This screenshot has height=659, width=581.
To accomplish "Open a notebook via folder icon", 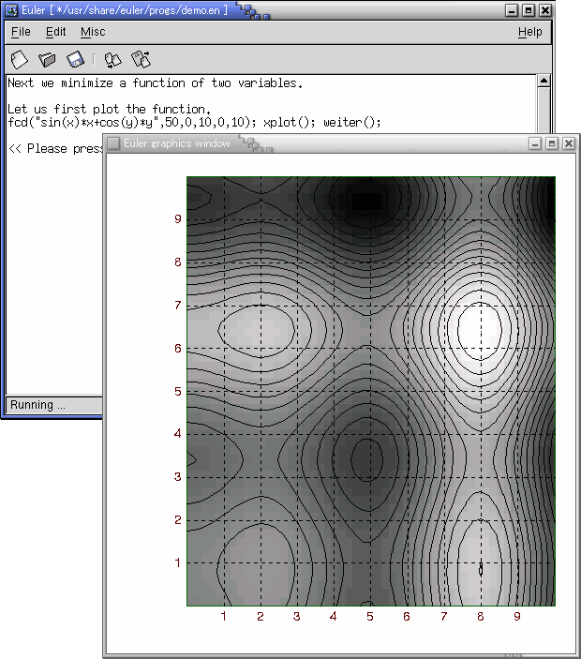I will 47,60.
